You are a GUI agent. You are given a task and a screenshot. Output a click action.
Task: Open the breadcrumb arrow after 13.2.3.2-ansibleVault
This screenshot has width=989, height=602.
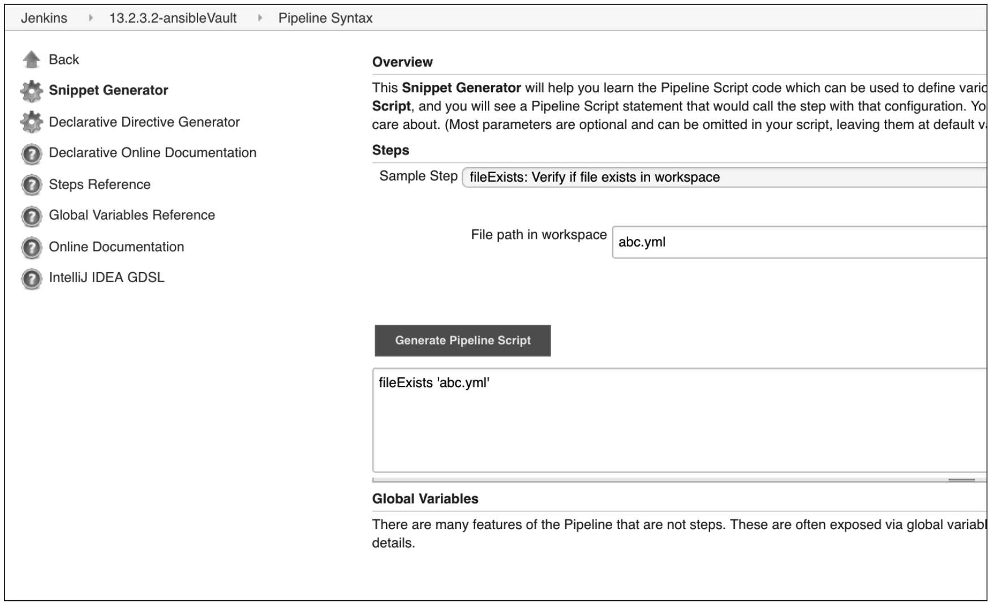(260, 18)
